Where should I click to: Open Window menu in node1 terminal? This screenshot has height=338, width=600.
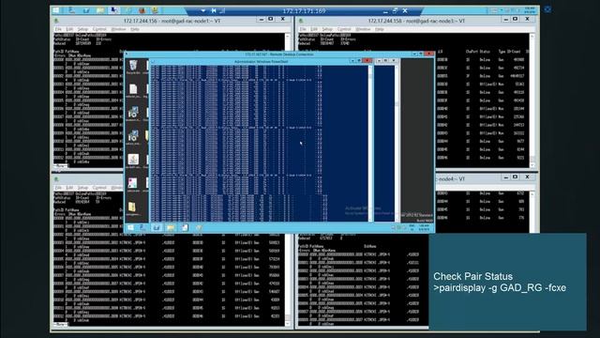pyautogui.click(x=118, y=29)
